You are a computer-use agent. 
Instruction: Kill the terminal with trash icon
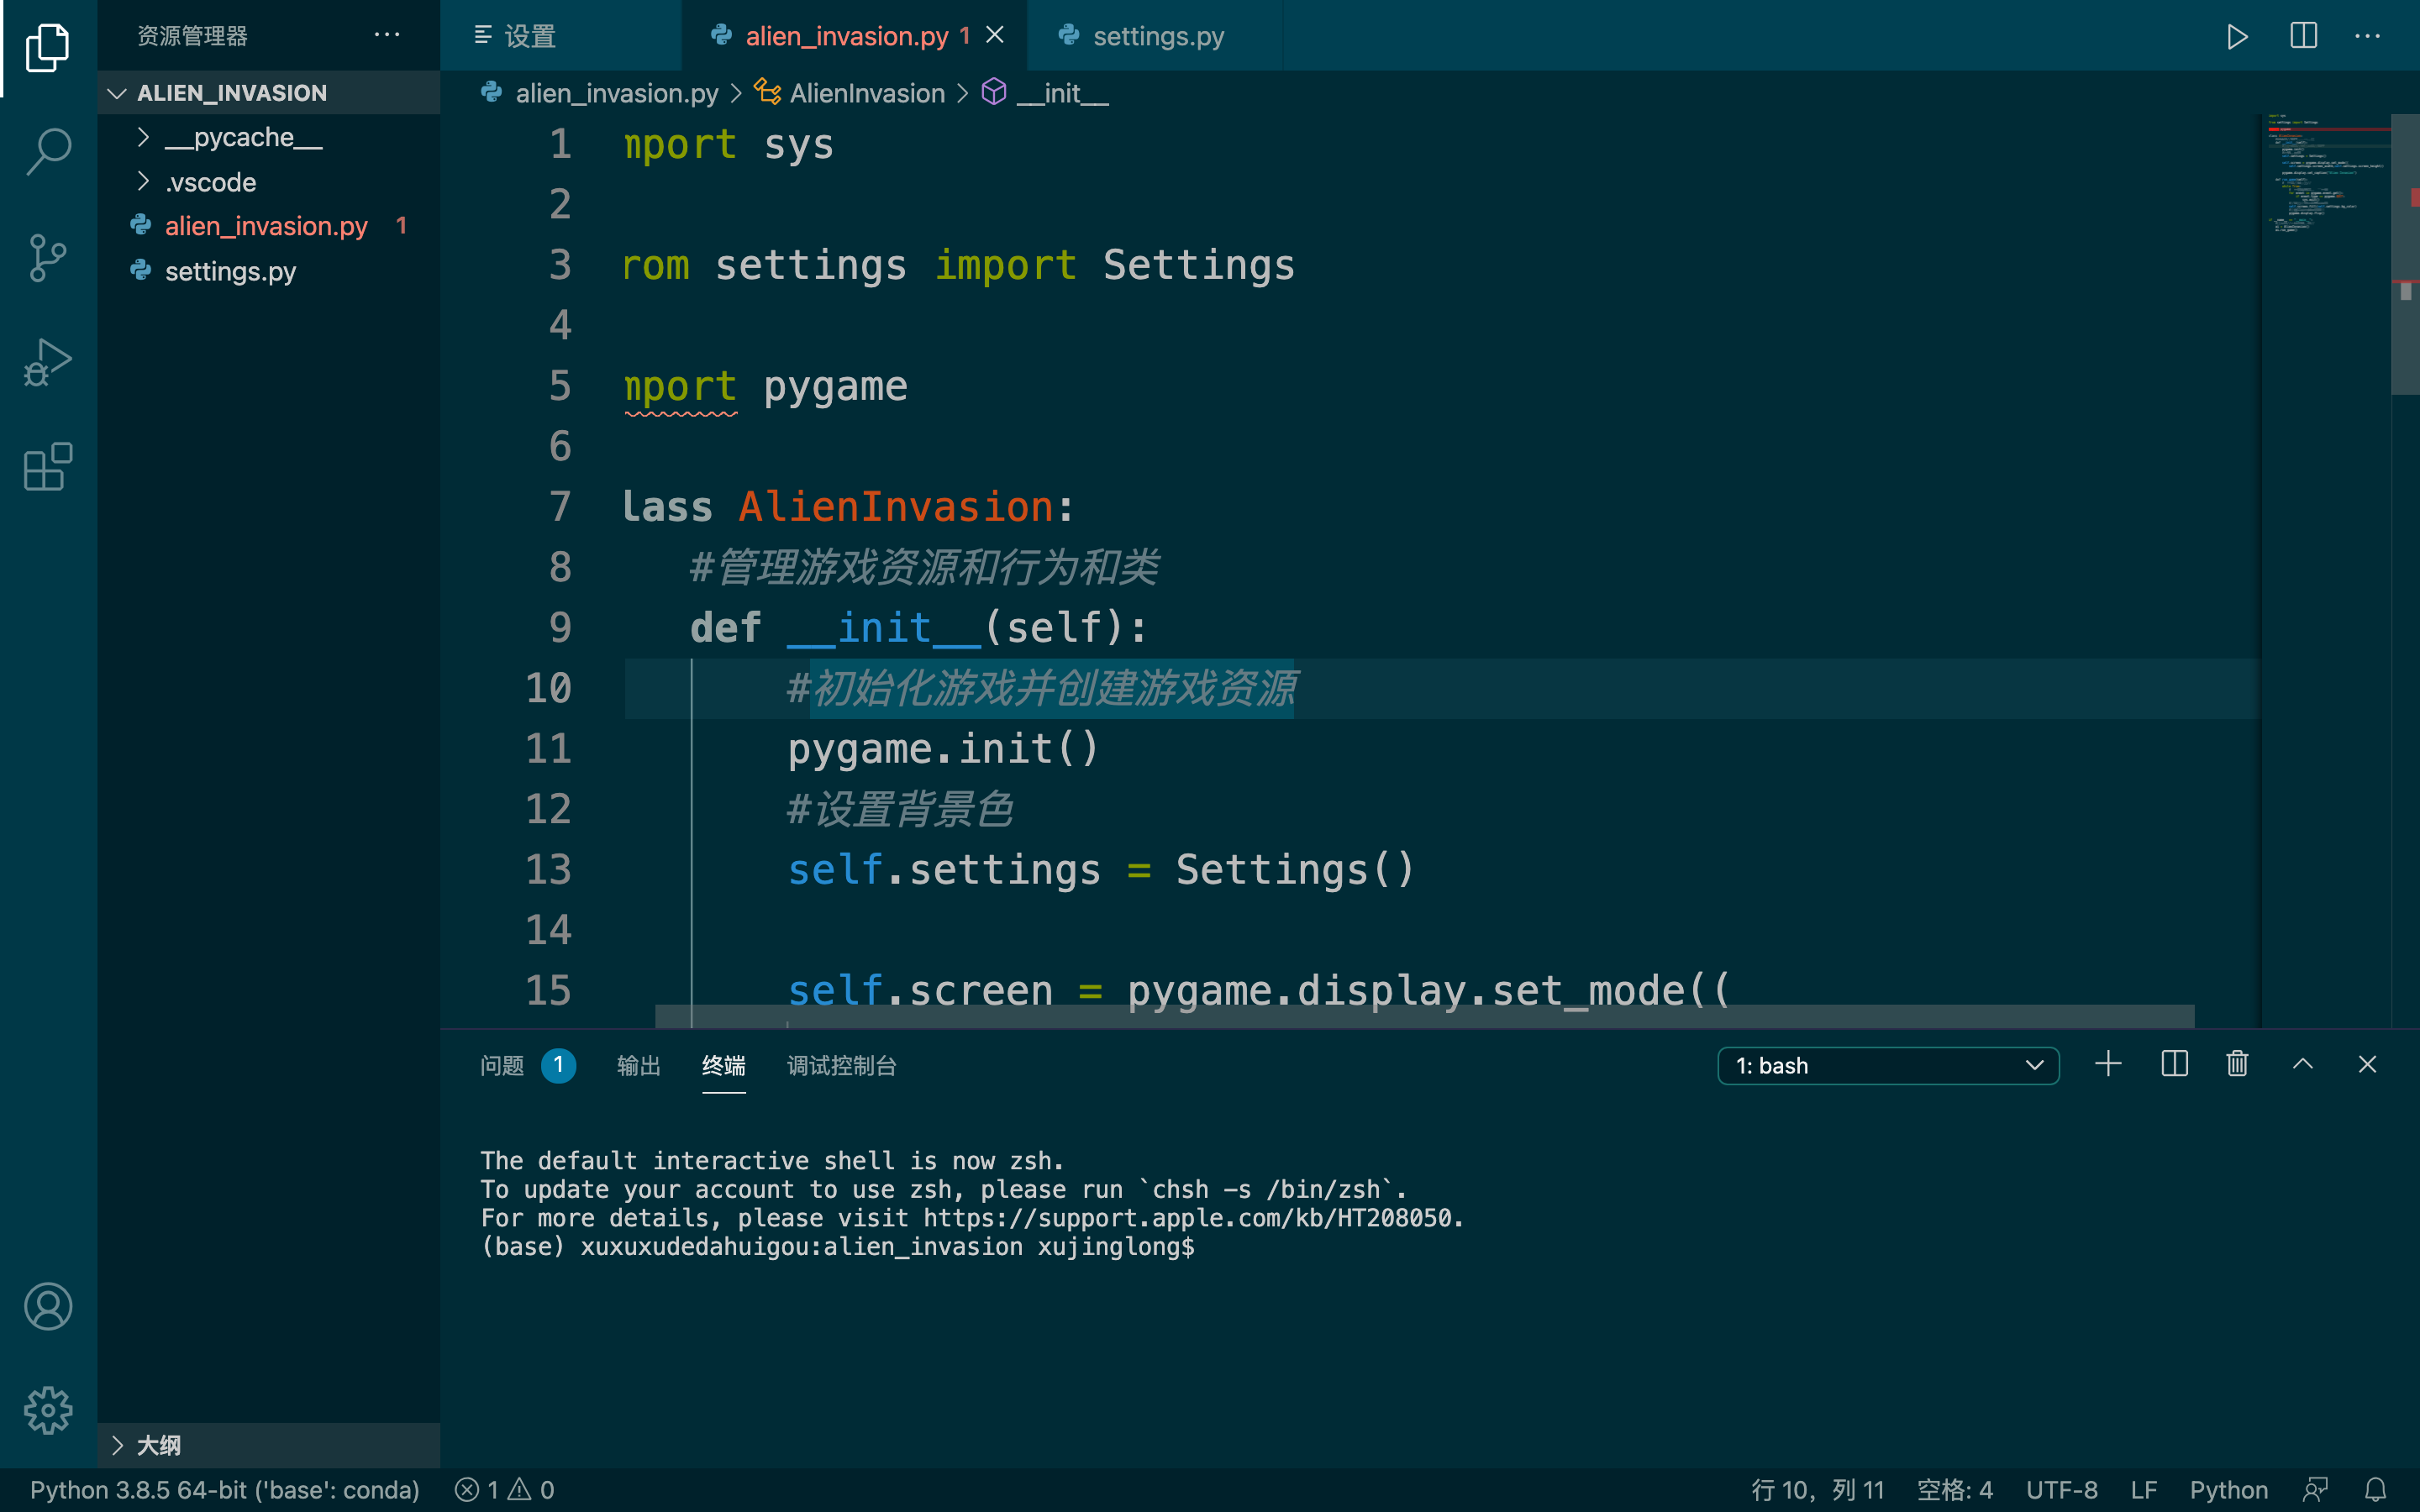click(x=2237, y=1064)
